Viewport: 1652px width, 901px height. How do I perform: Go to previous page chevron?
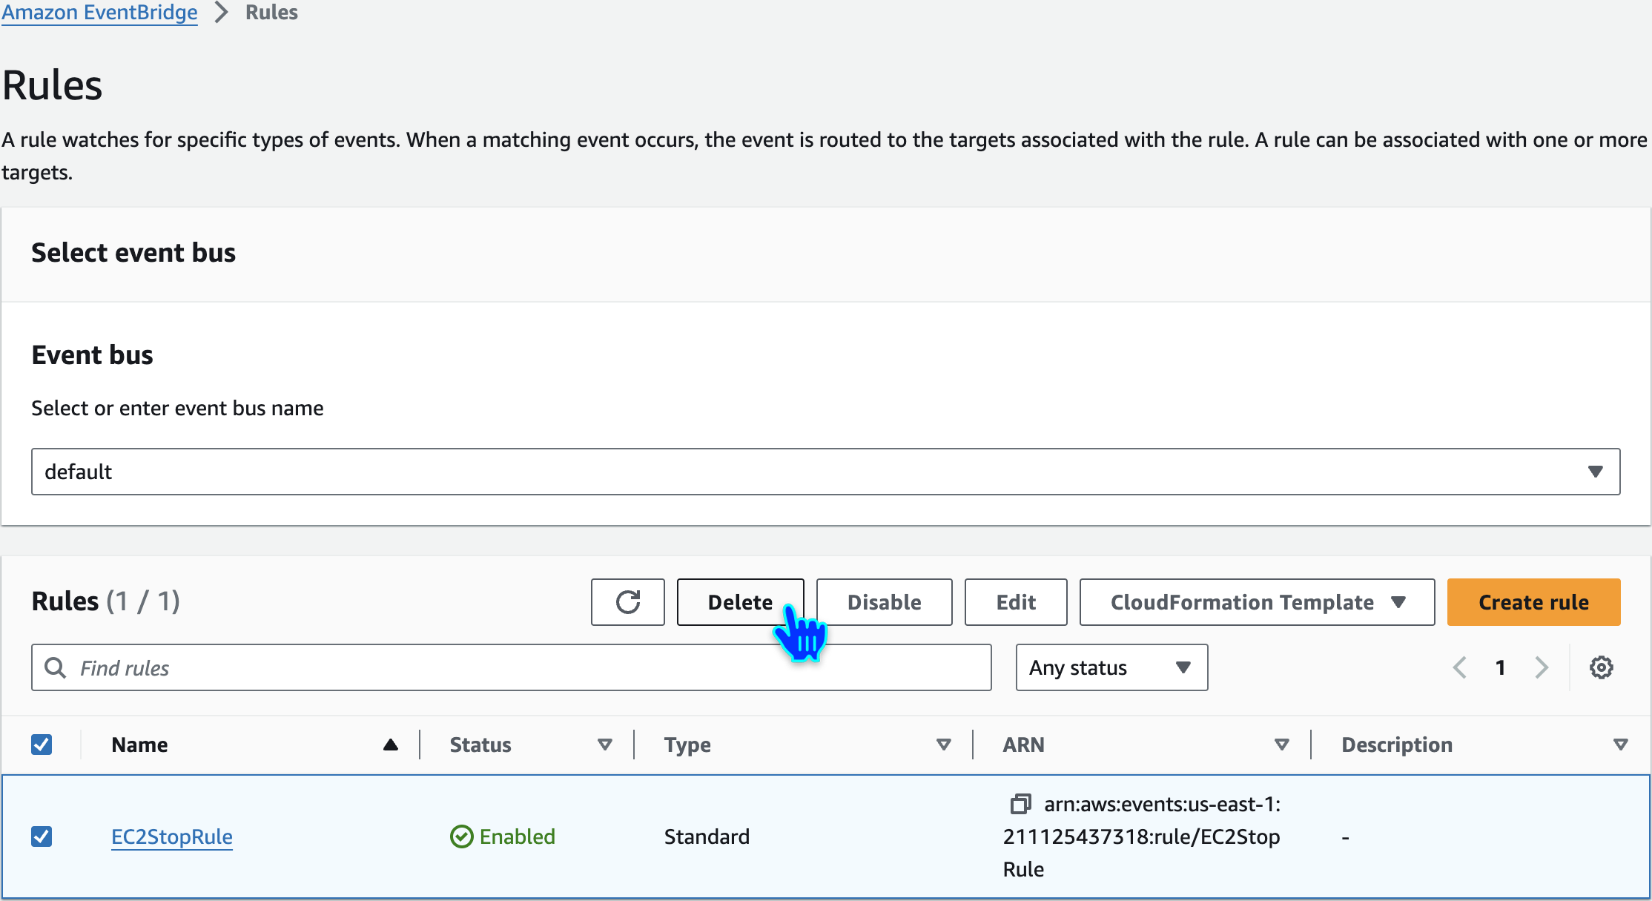point(1459,667)
